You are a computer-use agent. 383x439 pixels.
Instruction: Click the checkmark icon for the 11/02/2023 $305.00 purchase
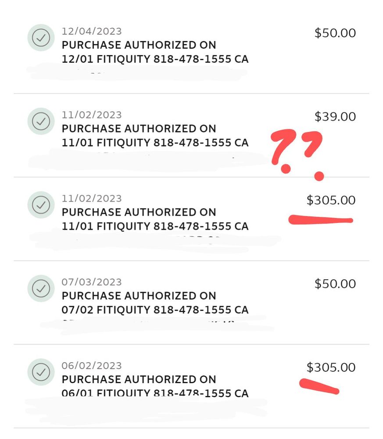click(x=41, y=205)
